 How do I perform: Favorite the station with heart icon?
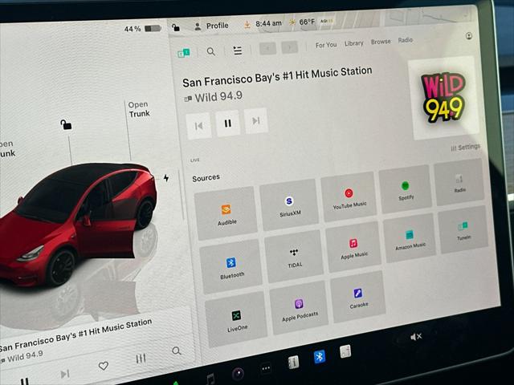click(104, 366)
